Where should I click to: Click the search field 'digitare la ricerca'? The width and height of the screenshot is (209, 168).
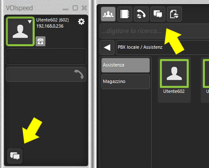(154, 31)
